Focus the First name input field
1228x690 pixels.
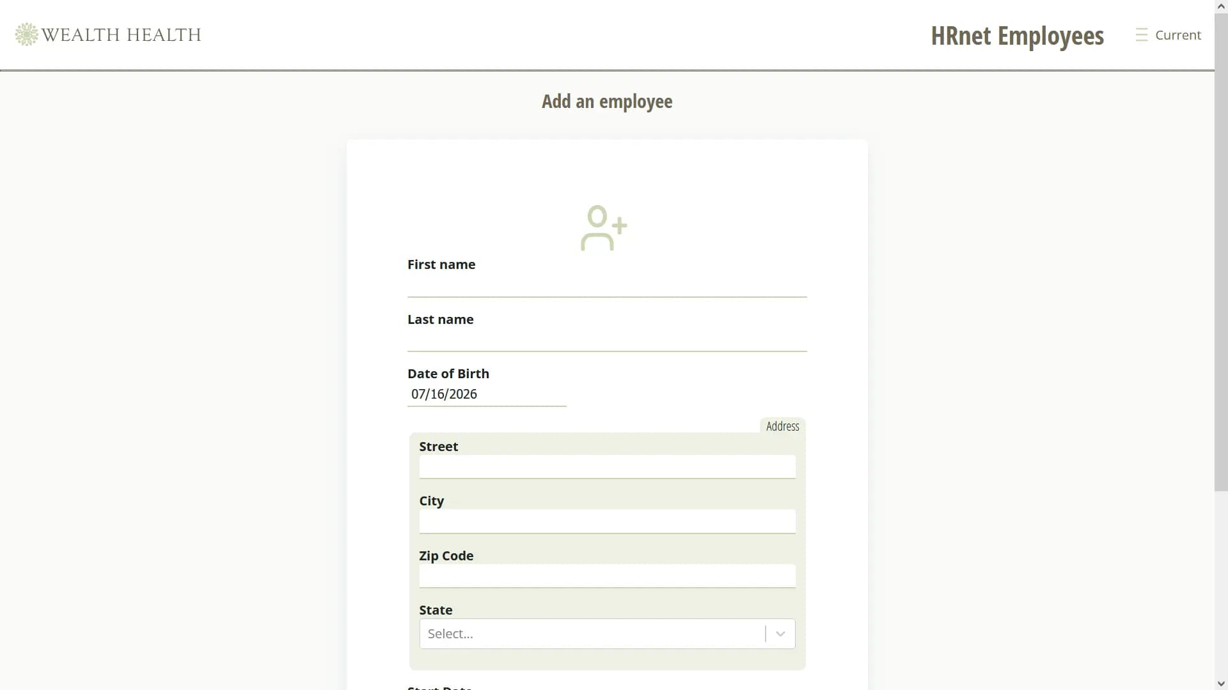(x=607, y=286)
